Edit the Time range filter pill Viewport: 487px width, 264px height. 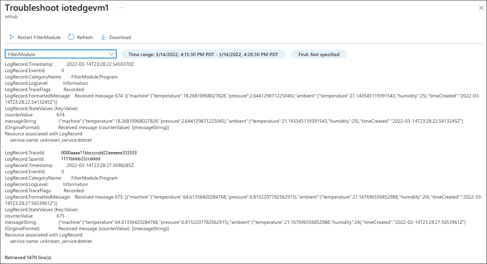point(203,54)
